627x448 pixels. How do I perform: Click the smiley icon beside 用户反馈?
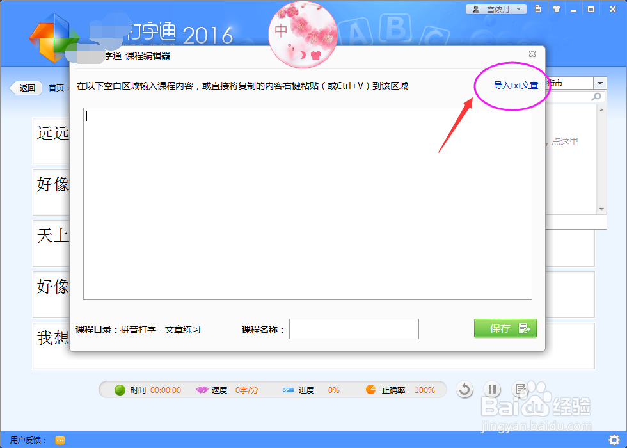60,440
